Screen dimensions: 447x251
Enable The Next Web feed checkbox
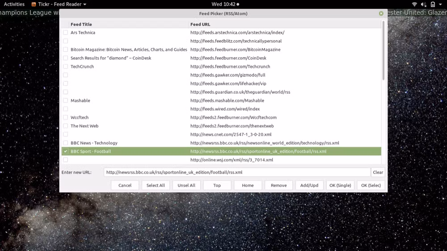pos(66,126)
